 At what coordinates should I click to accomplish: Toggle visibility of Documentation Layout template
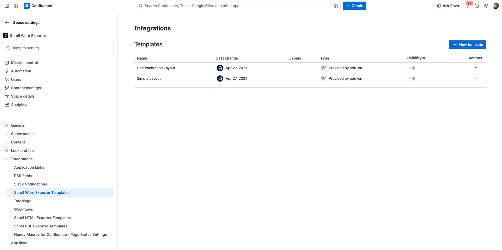click(412, 68)
